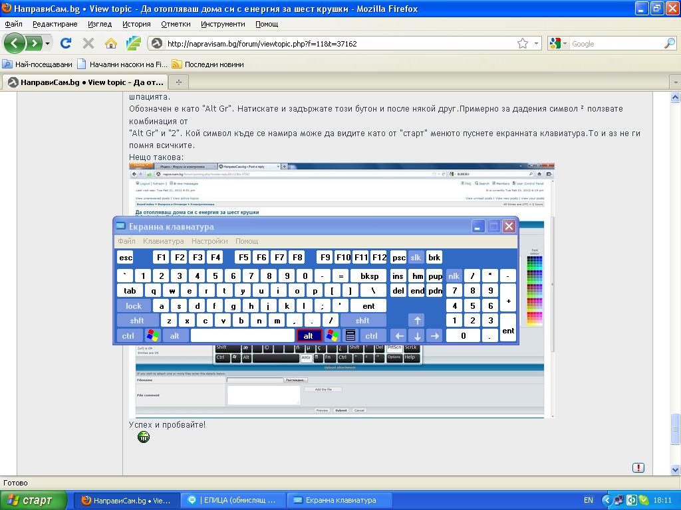
Task: Click the context menu key on keyboard
Action: click(350, 335)
